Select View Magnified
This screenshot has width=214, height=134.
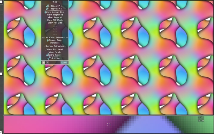(x=55, y=15)
